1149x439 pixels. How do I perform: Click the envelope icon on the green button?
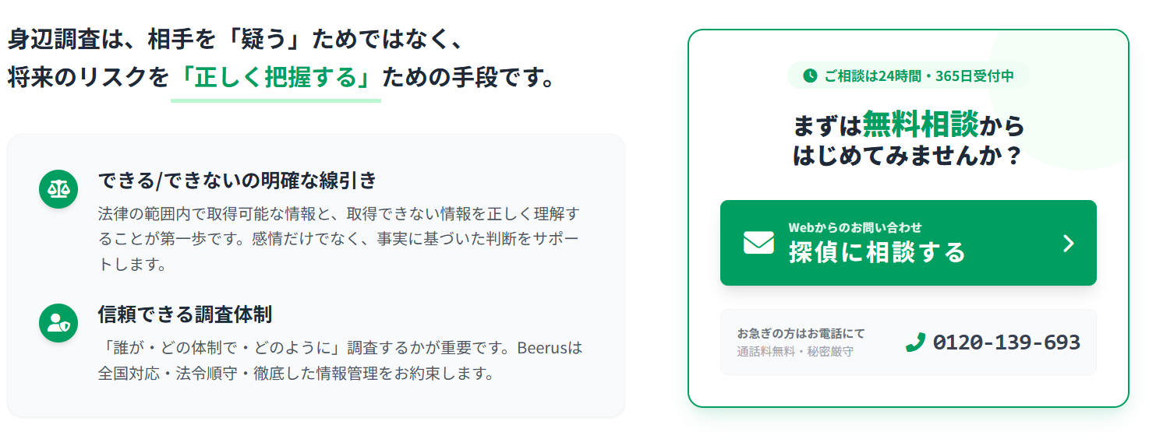click(x=758, y=243)
